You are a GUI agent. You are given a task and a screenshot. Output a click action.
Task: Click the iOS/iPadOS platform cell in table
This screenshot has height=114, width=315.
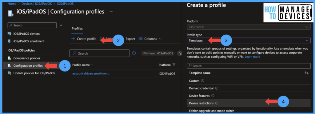tap(167, 74)
